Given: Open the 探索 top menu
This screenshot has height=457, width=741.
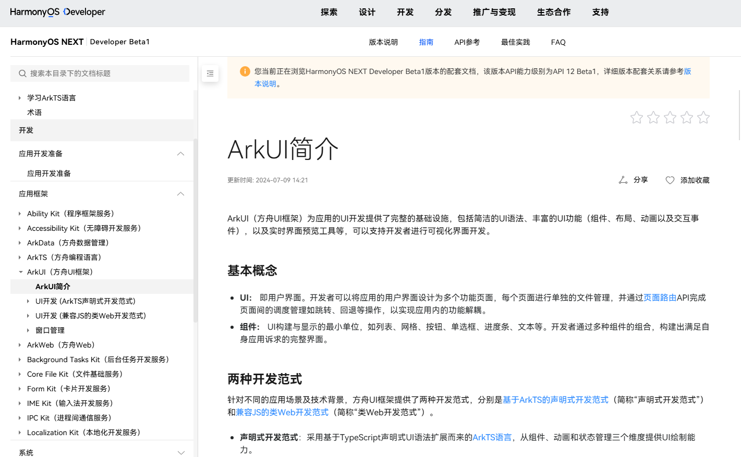Looking at the screenshot, I should 329,12.
